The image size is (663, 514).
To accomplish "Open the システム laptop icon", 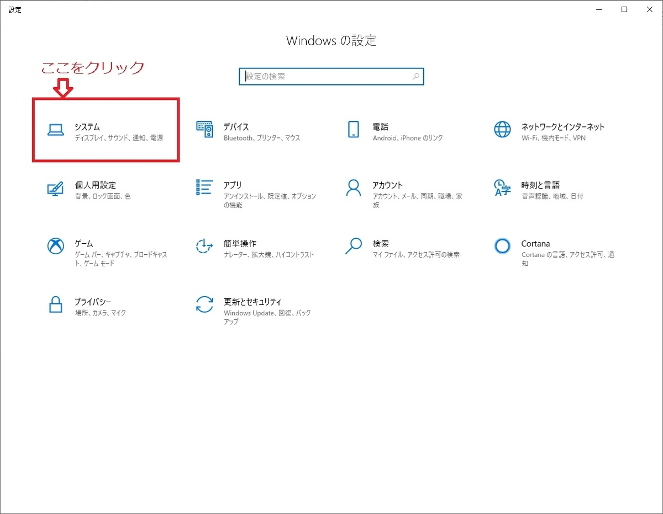I will (x=55, y=130).
